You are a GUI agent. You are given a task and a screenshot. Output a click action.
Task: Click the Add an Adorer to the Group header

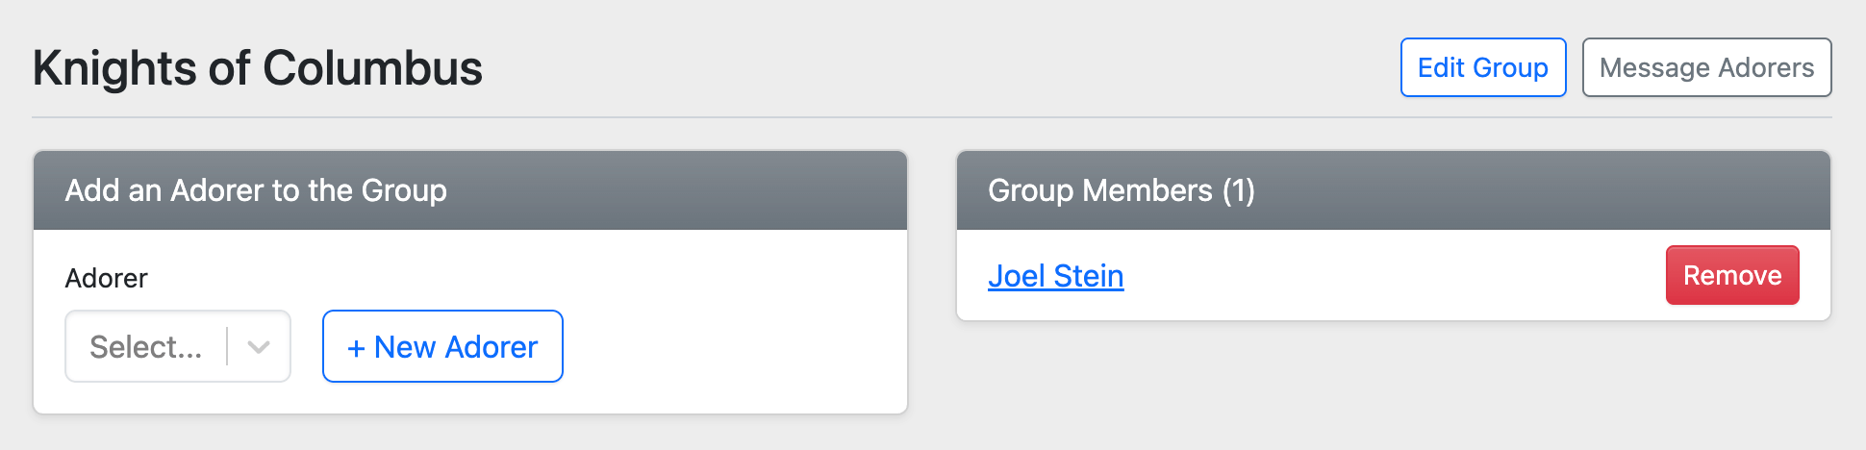pyautogui.click(x=256, y=190)
